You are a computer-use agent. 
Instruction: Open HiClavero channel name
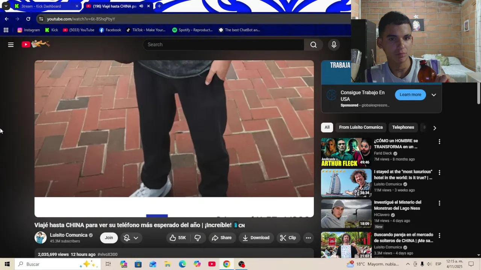(x=382, y=215)
